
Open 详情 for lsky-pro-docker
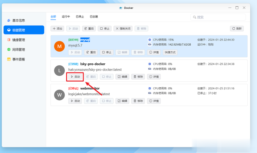[154, 76]
